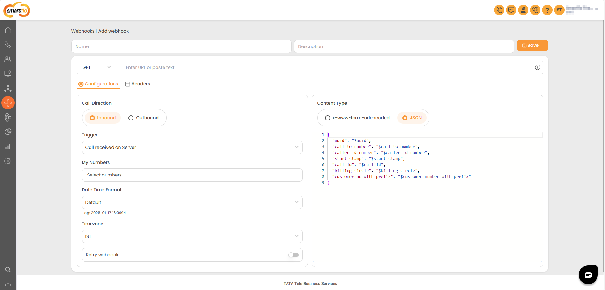Screen dimensions: 605x290
Task: Open the phone with arrows sidebar icon
Action: (8, 117)
